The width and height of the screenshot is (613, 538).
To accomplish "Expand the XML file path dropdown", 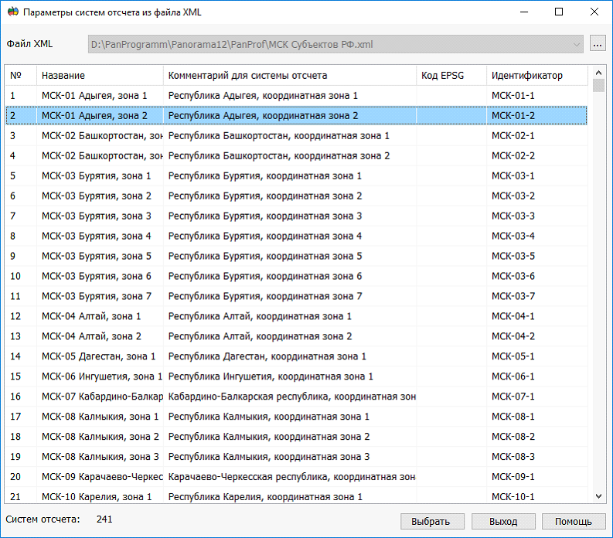I will pos(576,45).
